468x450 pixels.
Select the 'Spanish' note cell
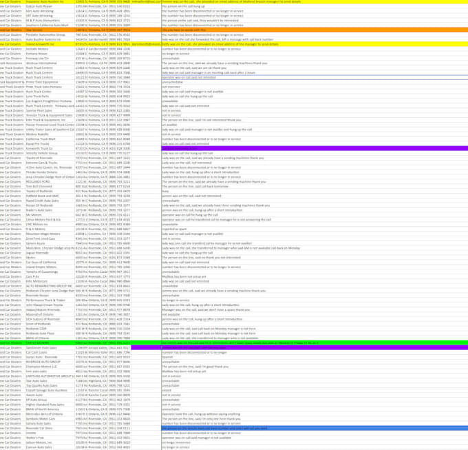click(x=315, y=357)
